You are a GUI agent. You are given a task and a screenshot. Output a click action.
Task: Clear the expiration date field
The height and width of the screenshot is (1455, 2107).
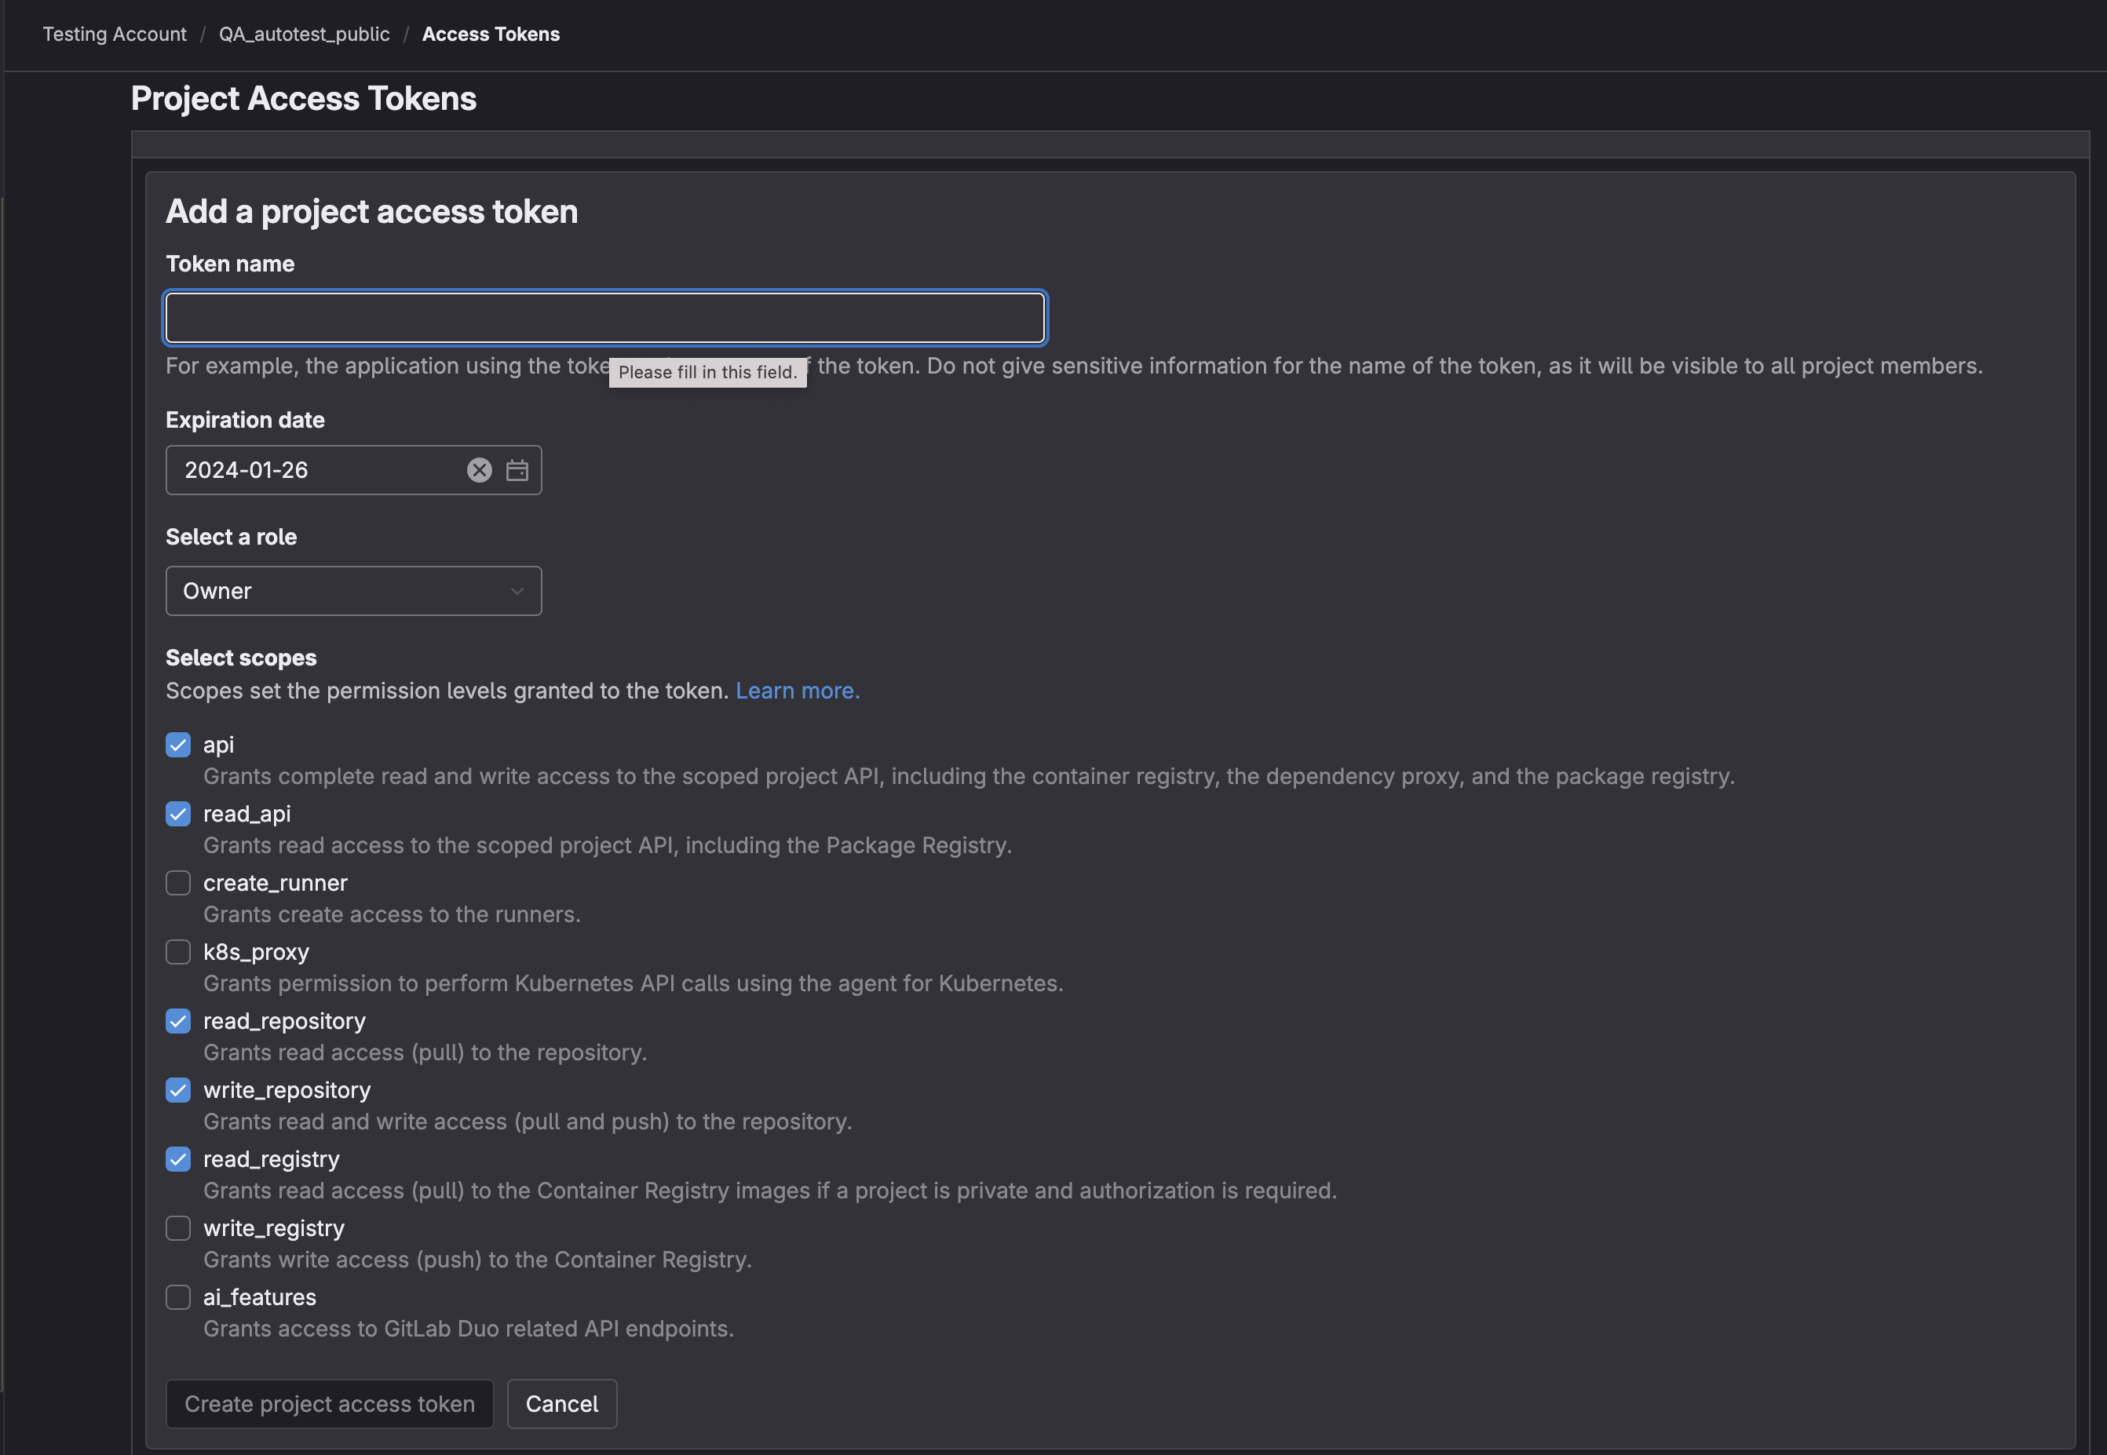tap(480, 469)
